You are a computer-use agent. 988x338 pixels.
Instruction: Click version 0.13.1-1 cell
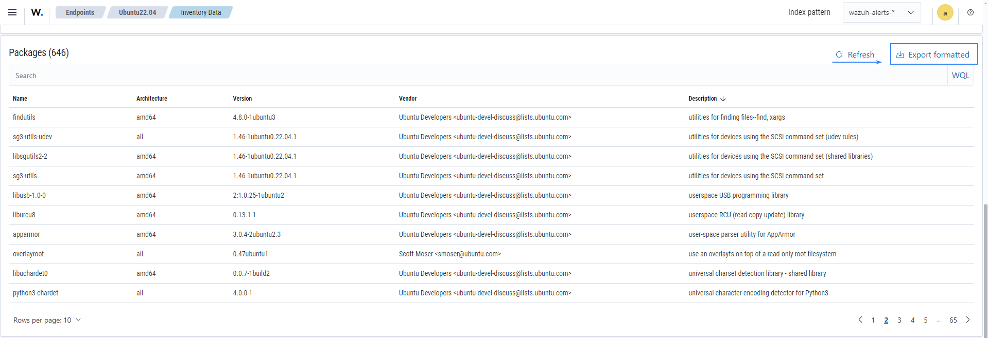(x=244, y=215)
